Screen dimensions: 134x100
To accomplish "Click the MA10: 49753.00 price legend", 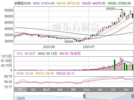I will [x=68, y=3].
